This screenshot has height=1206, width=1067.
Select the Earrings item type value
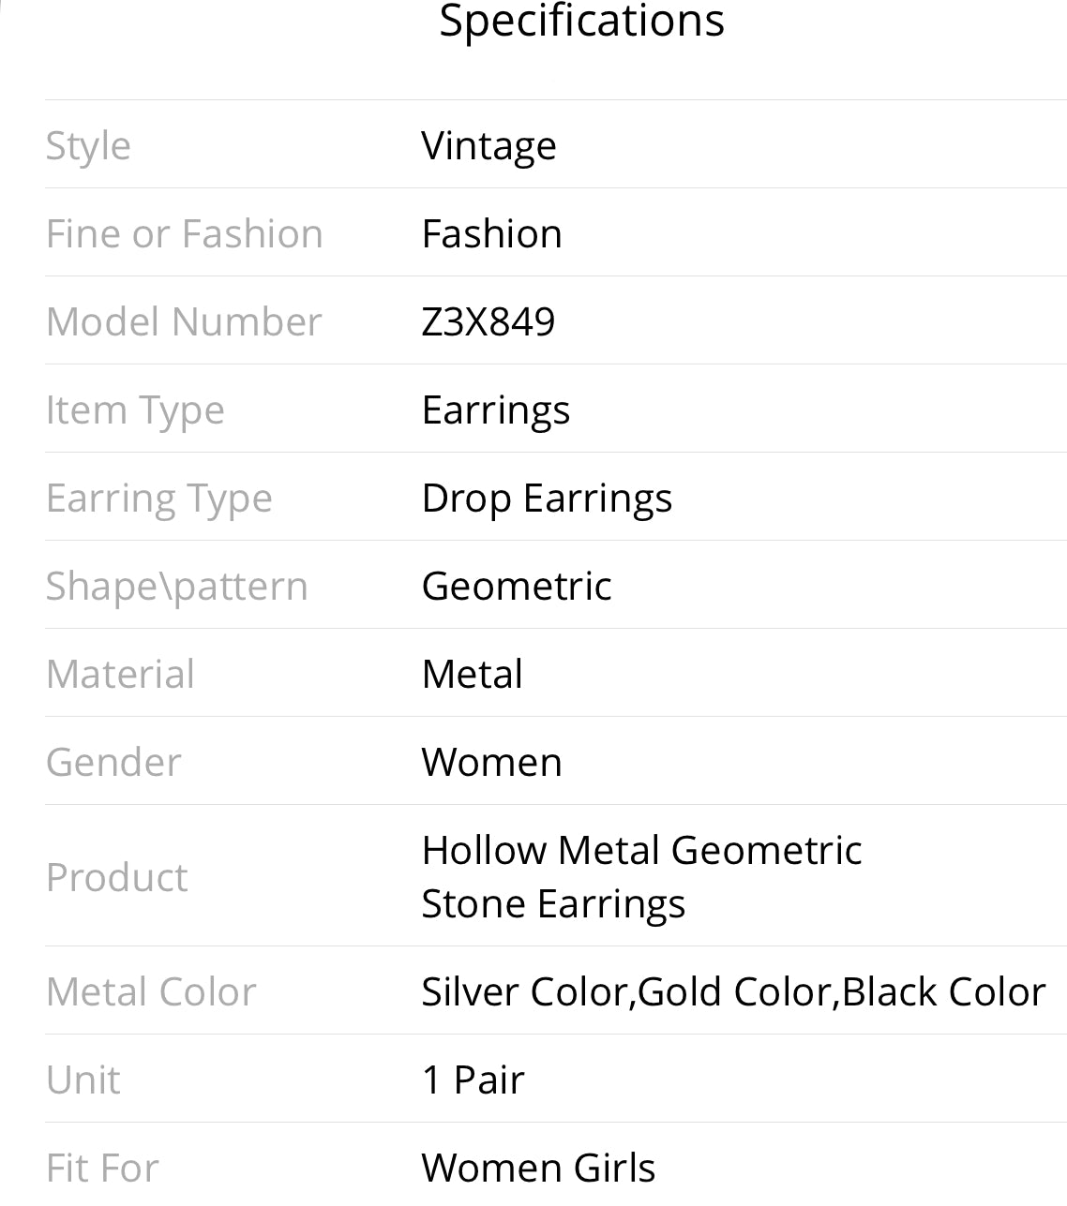coord(495,410)
